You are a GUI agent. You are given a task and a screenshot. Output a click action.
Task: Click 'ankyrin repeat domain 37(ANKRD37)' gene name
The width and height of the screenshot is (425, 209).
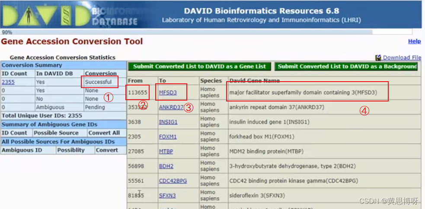[277, 107]
